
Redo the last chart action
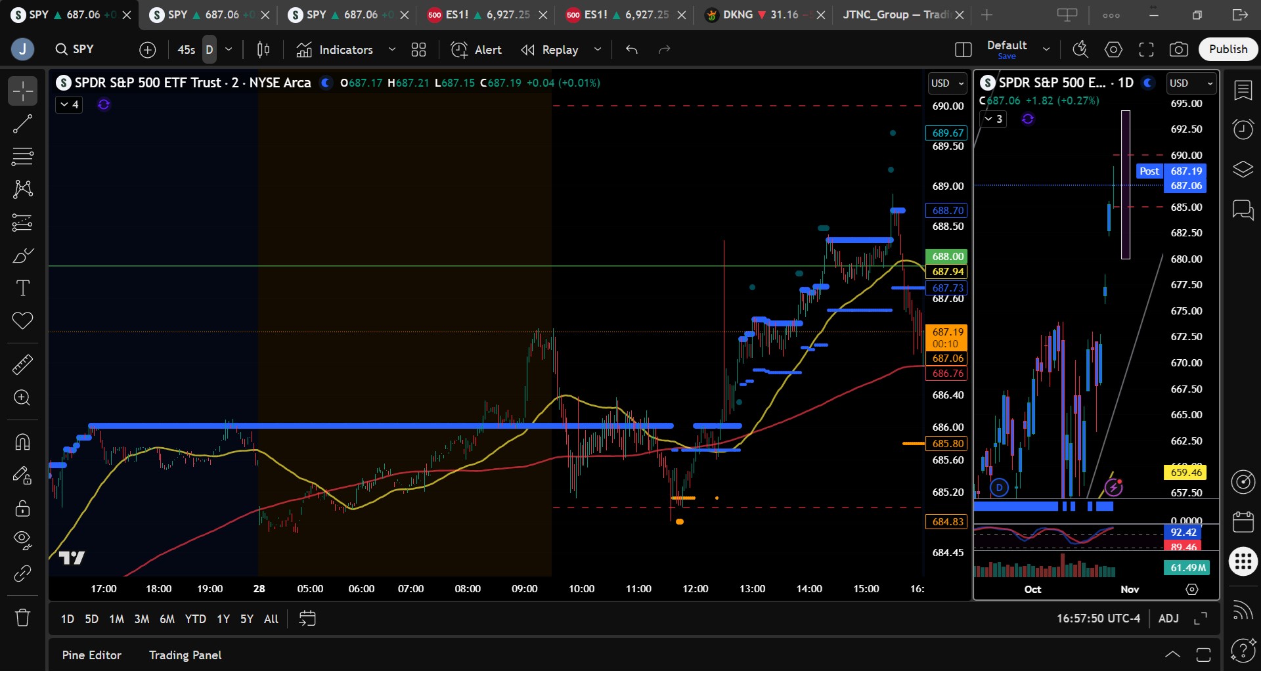pyautogui.click(x=665, y=49)
